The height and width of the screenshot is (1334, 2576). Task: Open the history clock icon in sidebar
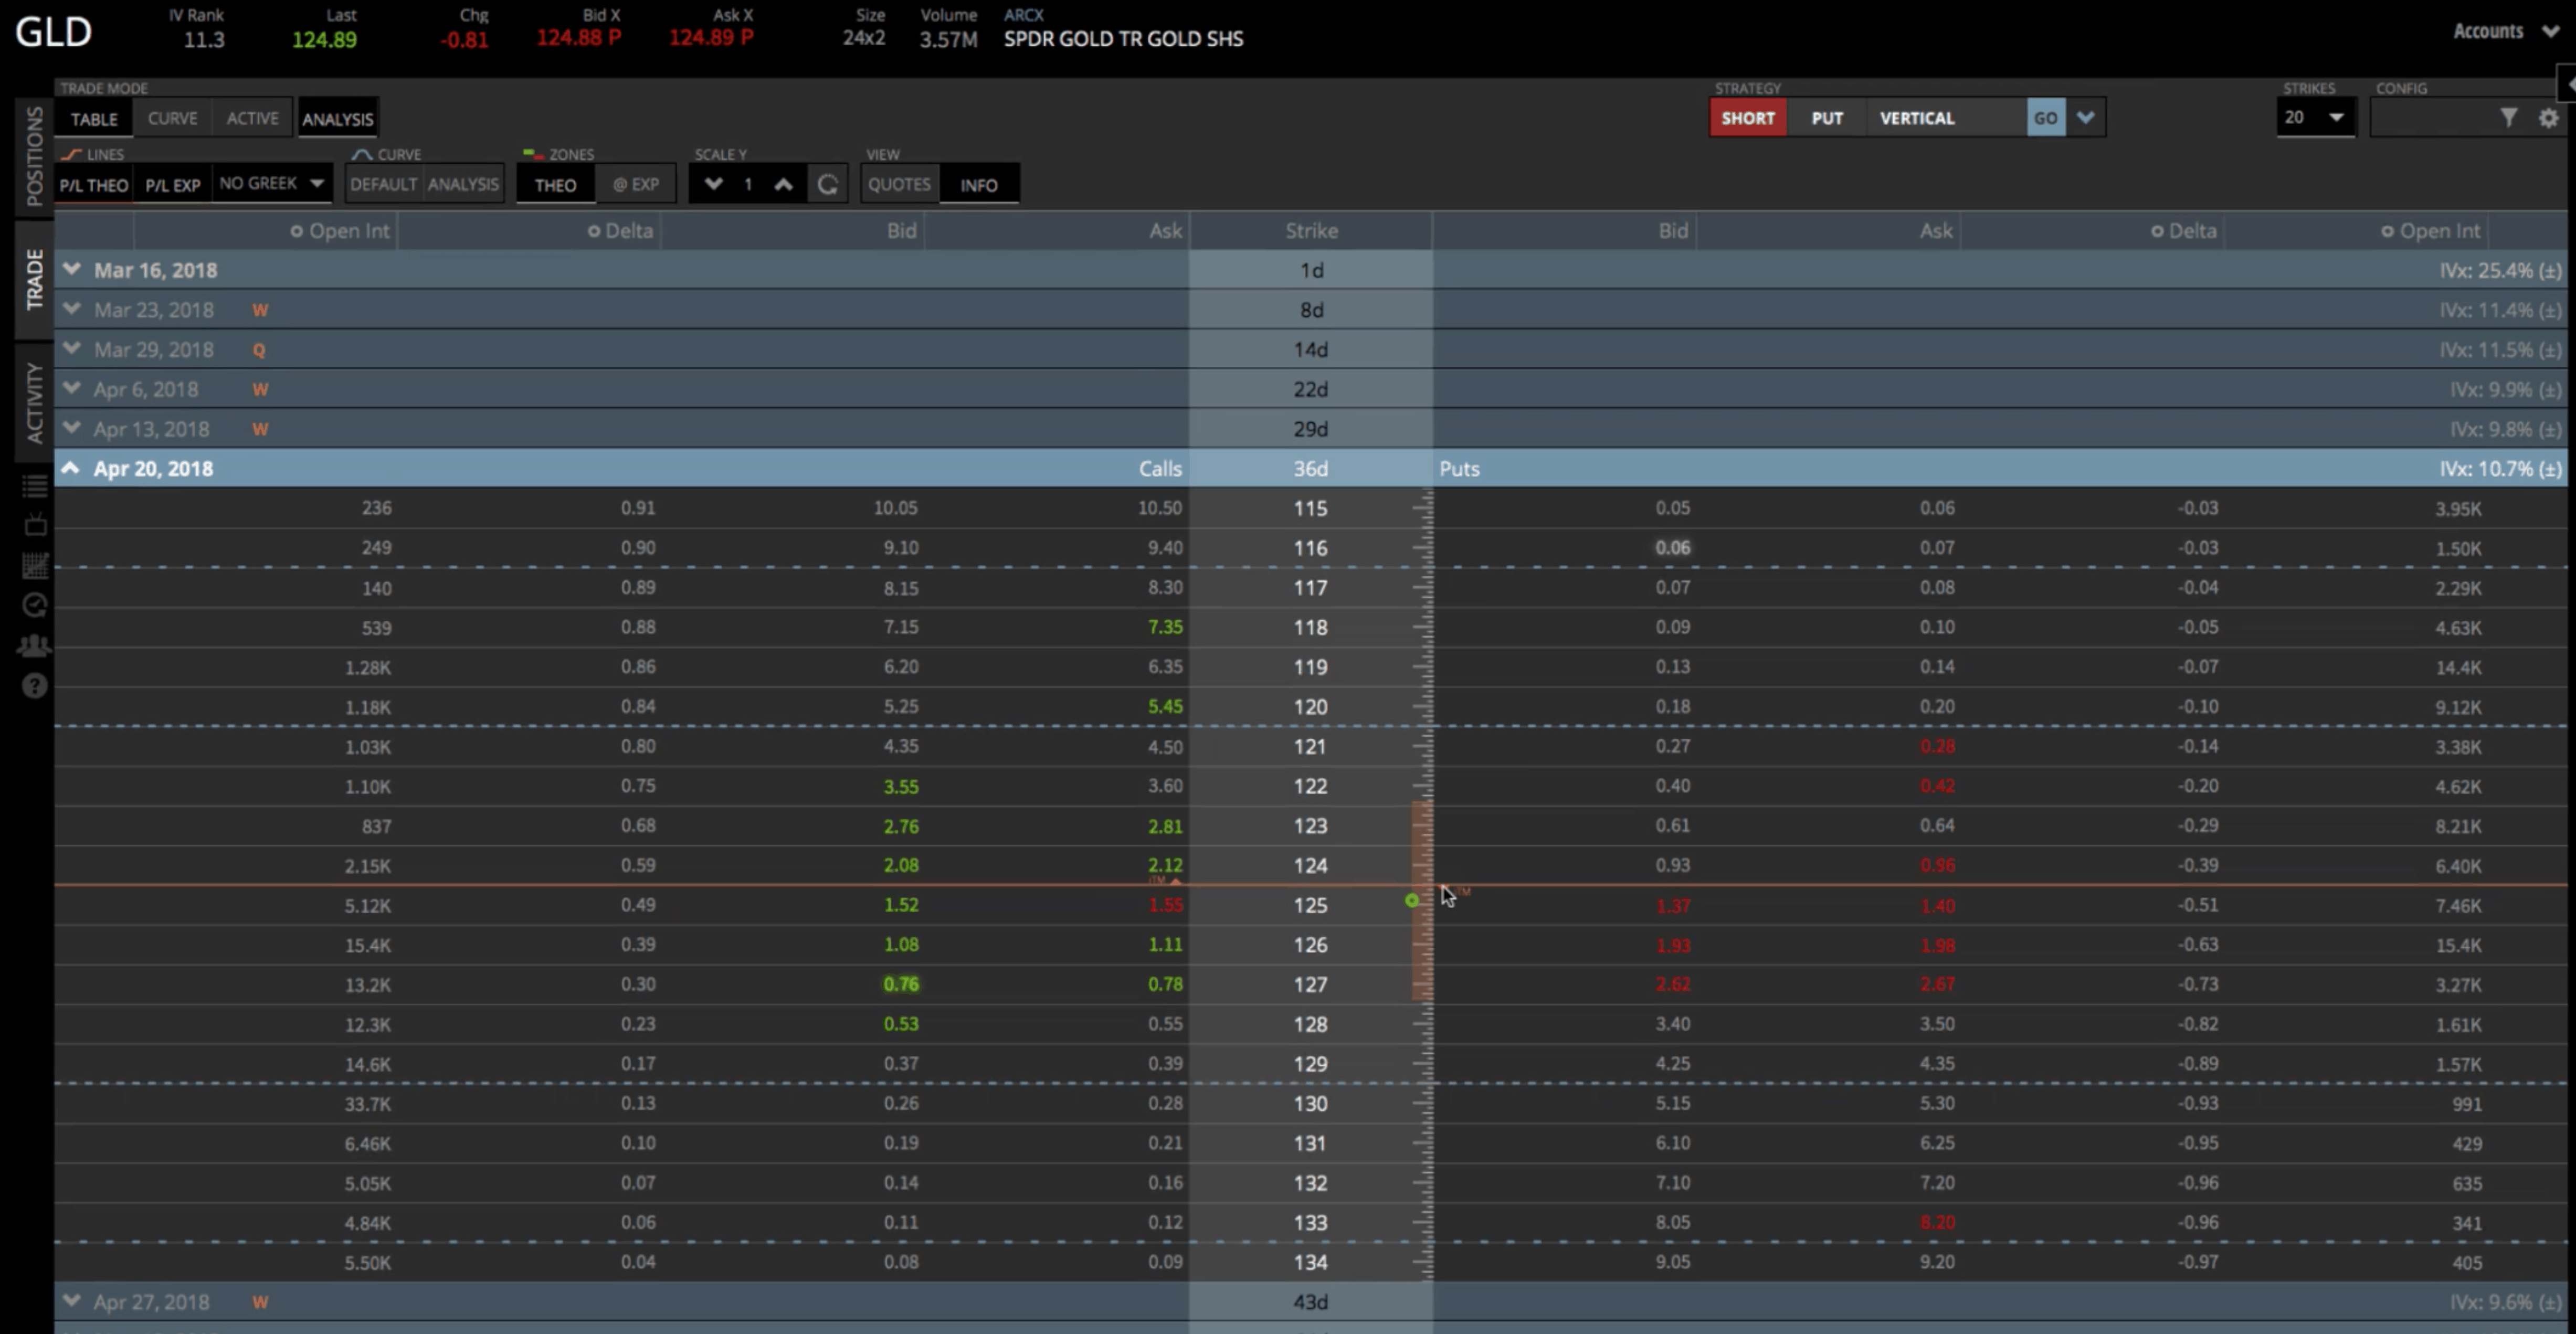click(x=35, y=605)
